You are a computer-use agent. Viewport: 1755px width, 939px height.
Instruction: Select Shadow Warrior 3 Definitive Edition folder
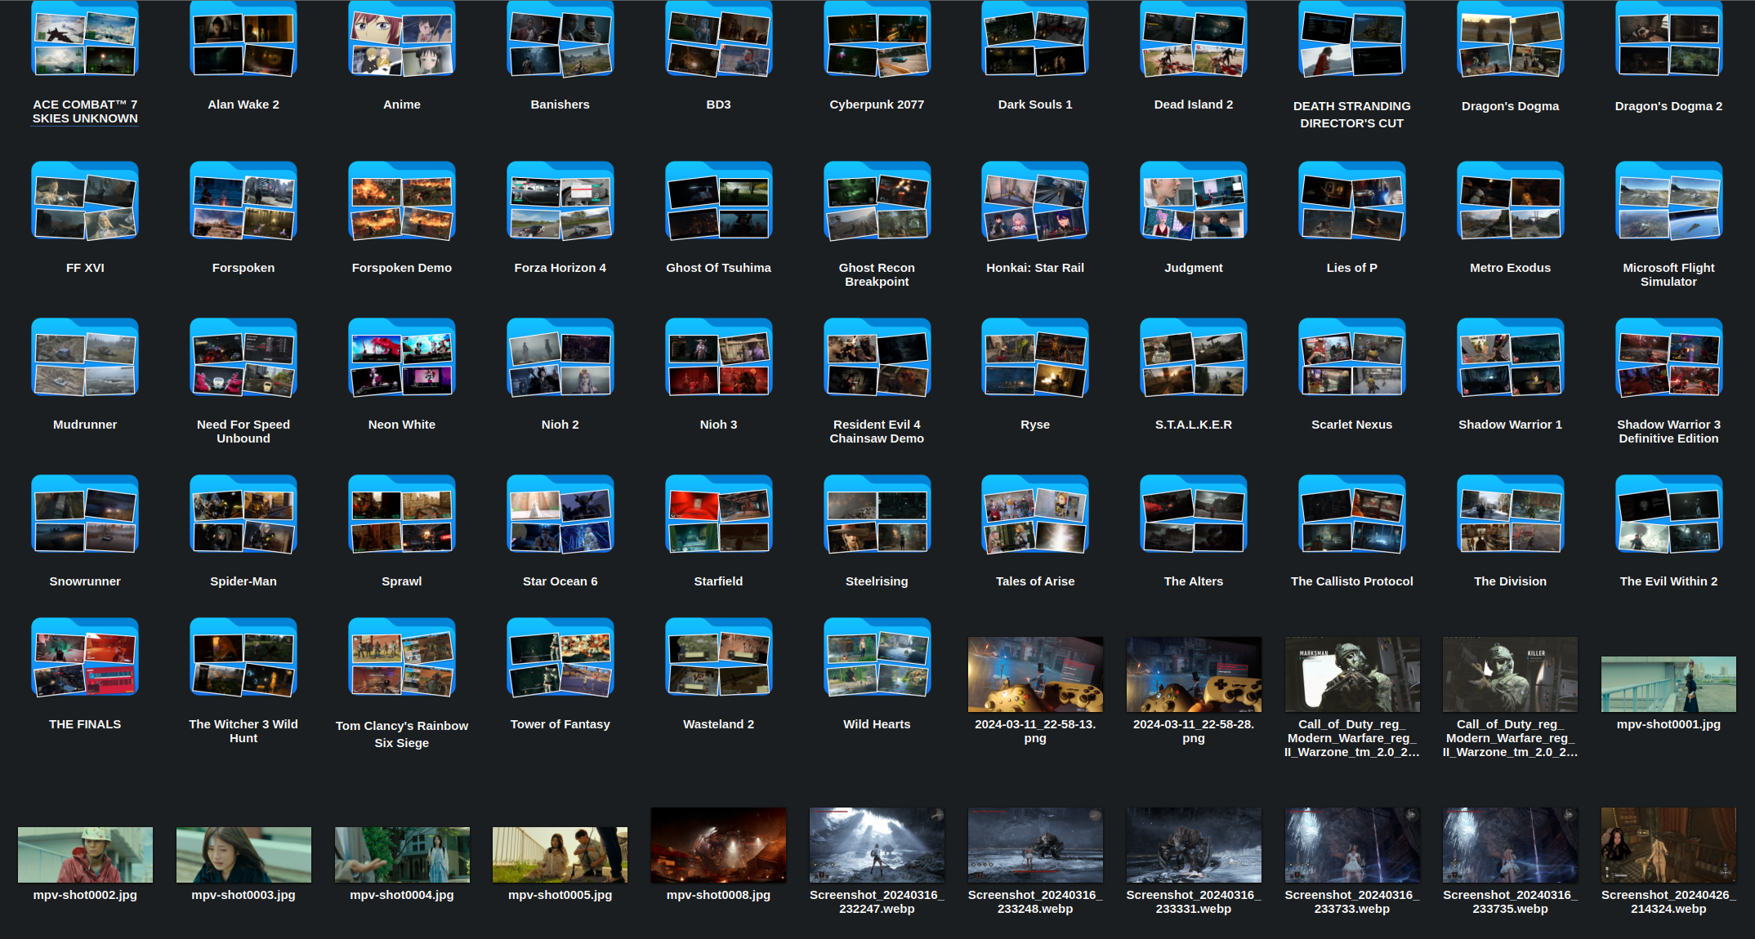(x=1669, y=358)
